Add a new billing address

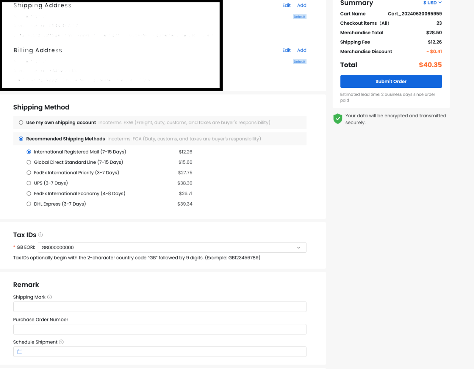point(302,50)
